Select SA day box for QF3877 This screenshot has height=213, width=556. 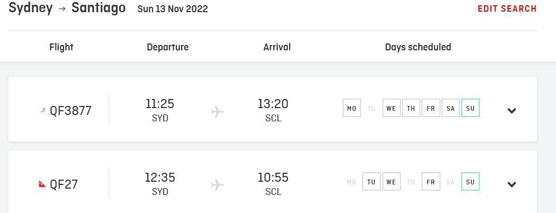451,108
